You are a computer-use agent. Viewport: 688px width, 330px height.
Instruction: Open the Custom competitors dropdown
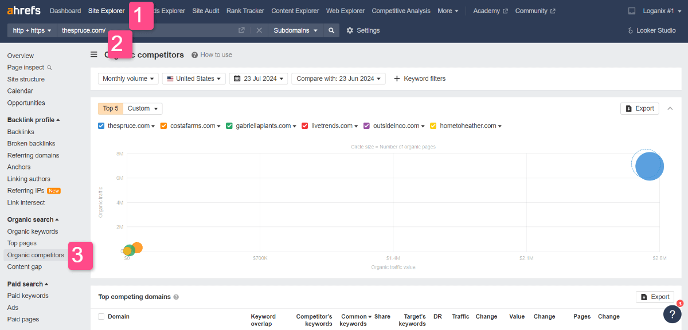[143, 108]
